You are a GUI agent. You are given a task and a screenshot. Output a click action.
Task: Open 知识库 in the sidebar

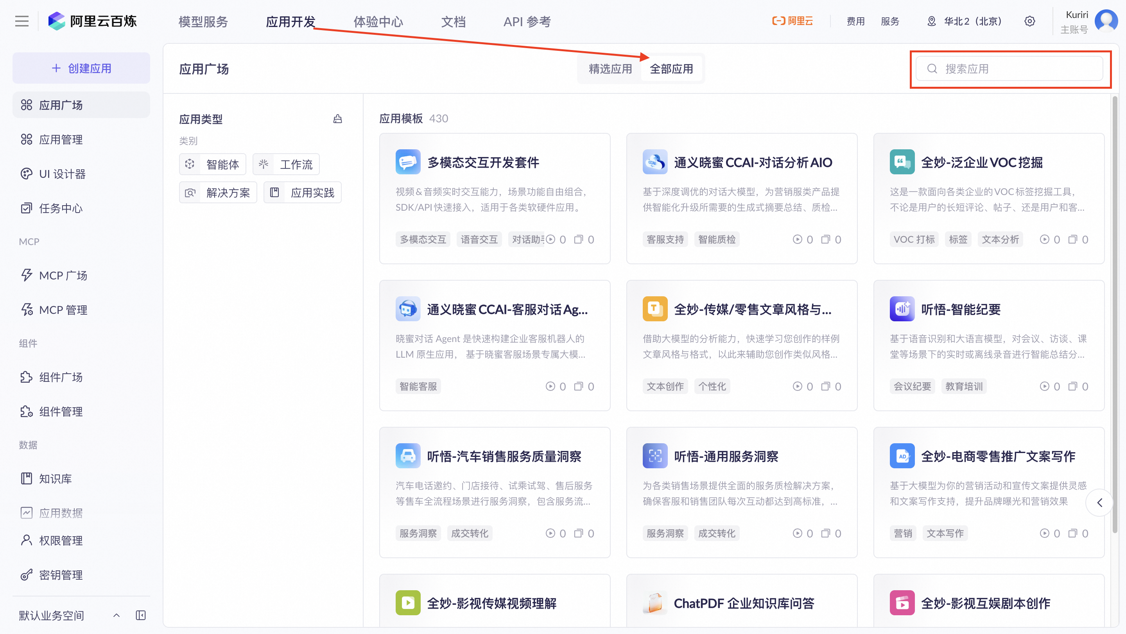coord(55,478)
